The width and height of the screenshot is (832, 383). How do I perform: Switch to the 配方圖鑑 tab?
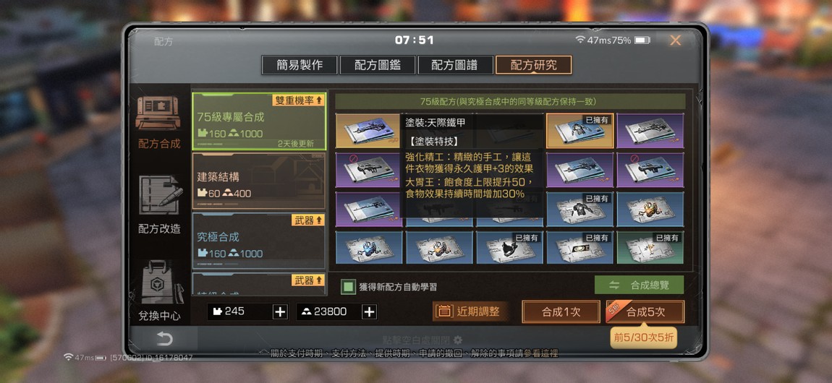click(x=377, y=65)
